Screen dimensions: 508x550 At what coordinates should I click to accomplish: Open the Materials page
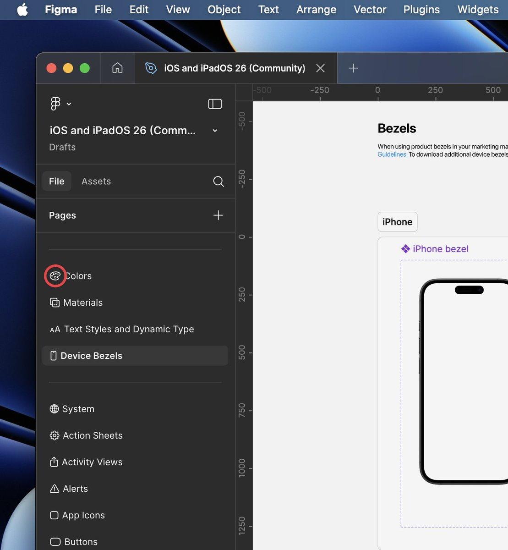(135, 302)
